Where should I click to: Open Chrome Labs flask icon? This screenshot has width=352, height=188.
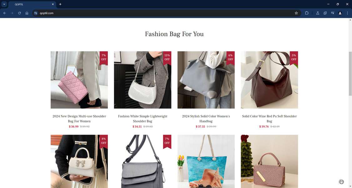point(318,13)
